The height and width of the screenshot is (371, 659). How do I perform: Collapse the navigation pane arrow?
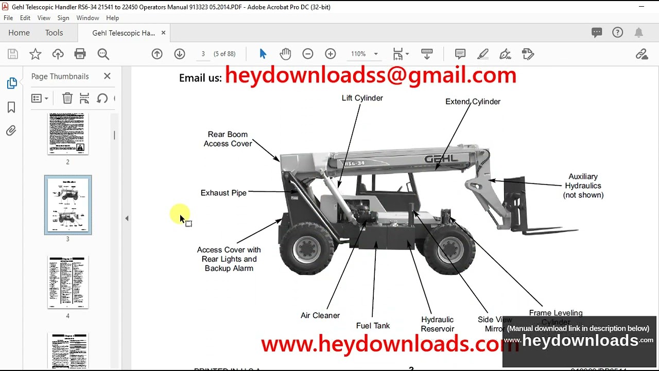(x=127, y=218)
